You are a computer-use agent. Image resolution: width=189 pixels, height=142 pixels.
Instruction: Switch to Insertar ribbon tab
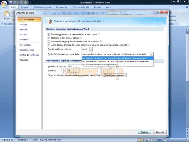pos(25,7)
